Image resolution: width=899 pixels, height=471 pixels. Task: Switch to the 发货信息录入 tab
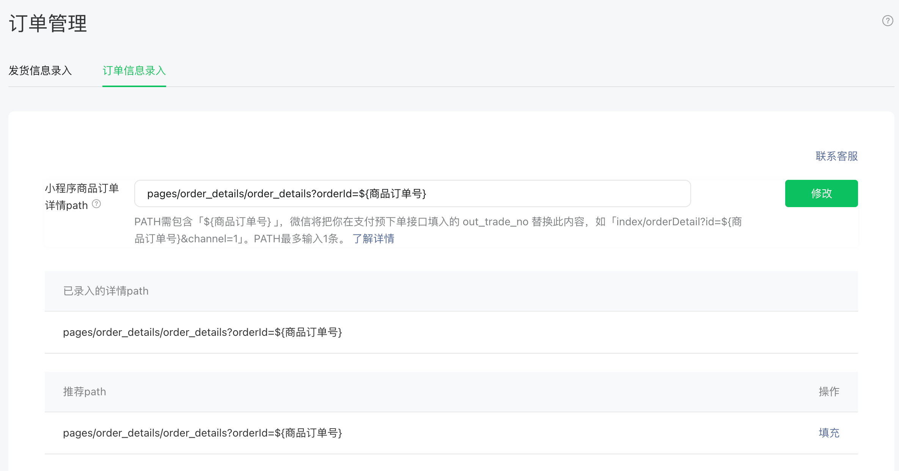(40, 70)
